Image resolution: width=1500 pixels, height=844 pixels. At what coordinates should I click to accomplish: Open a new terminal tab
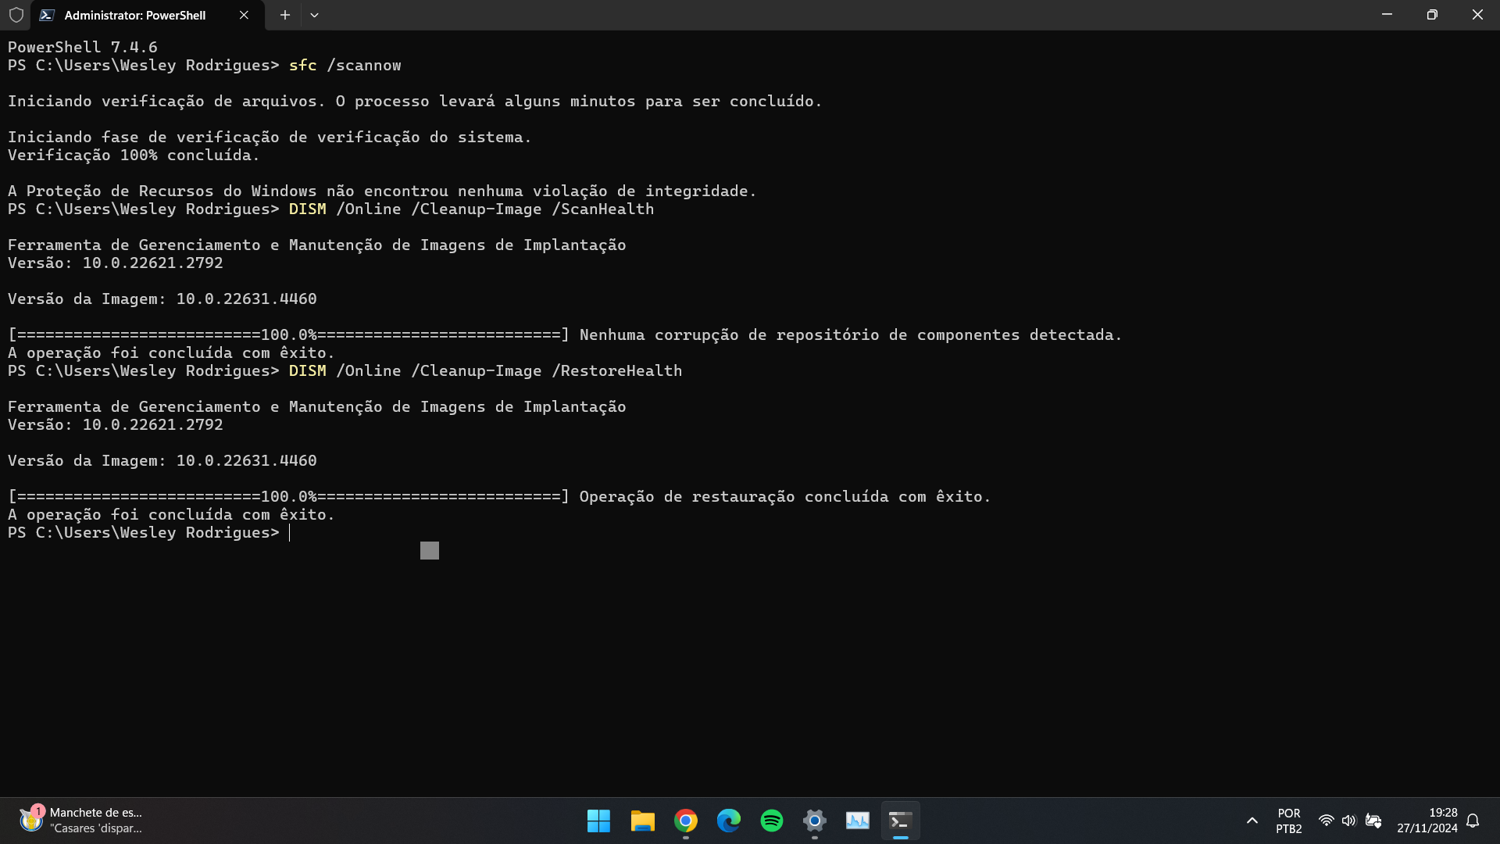point(285,15)
